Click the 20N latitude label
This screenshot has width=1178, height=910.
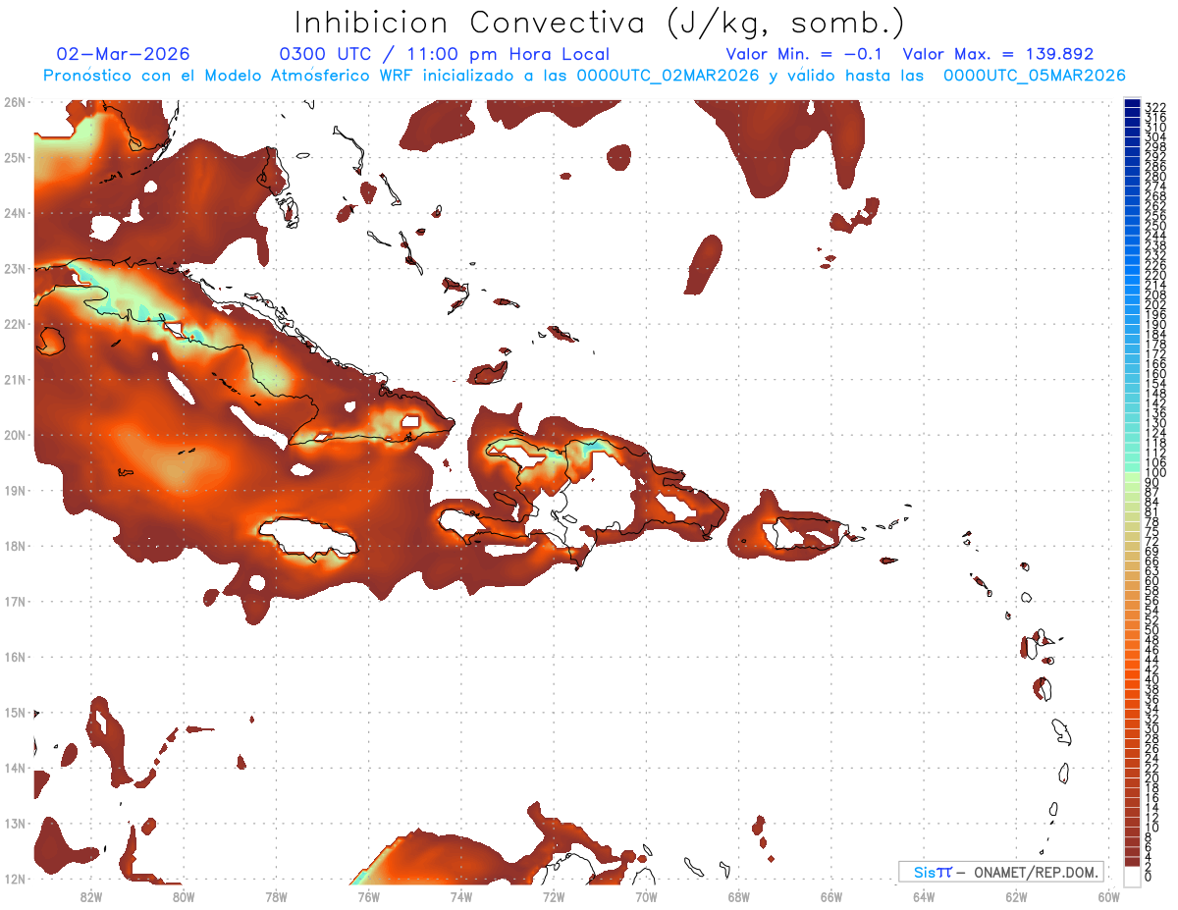pyautogui.click(x=15, y=435)
